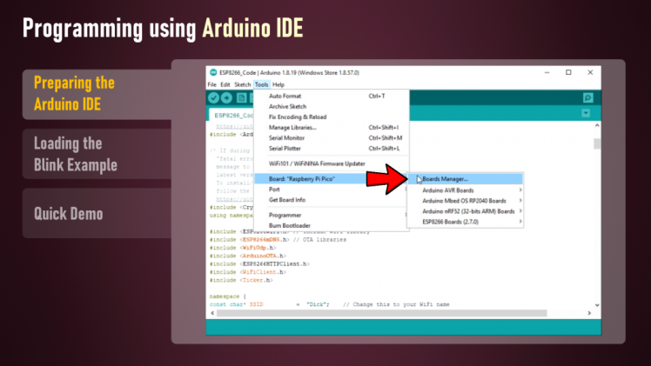
Task: Open WiFi101 / WiFiNINA Firmware Updater
Action: 332,163
